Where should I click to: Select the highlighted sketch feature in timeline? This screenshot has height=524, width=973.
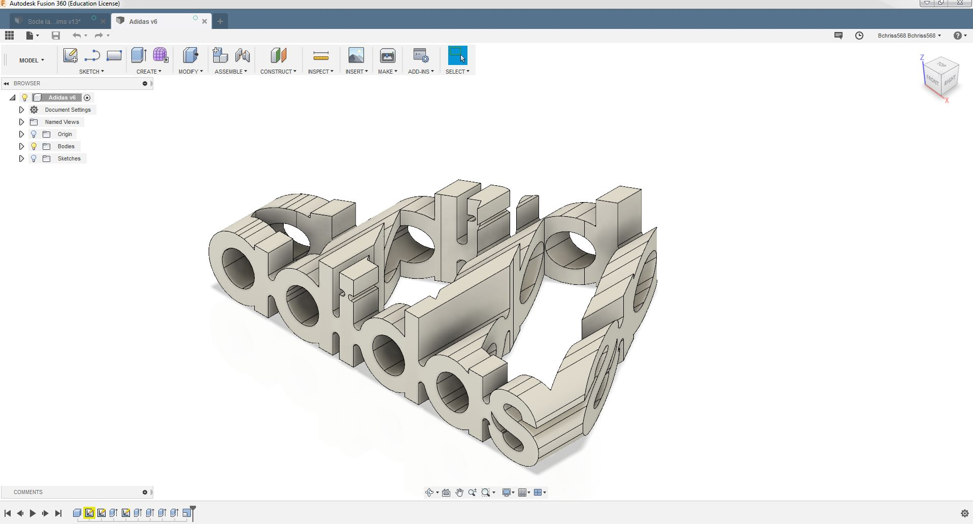tap(89, 513)
